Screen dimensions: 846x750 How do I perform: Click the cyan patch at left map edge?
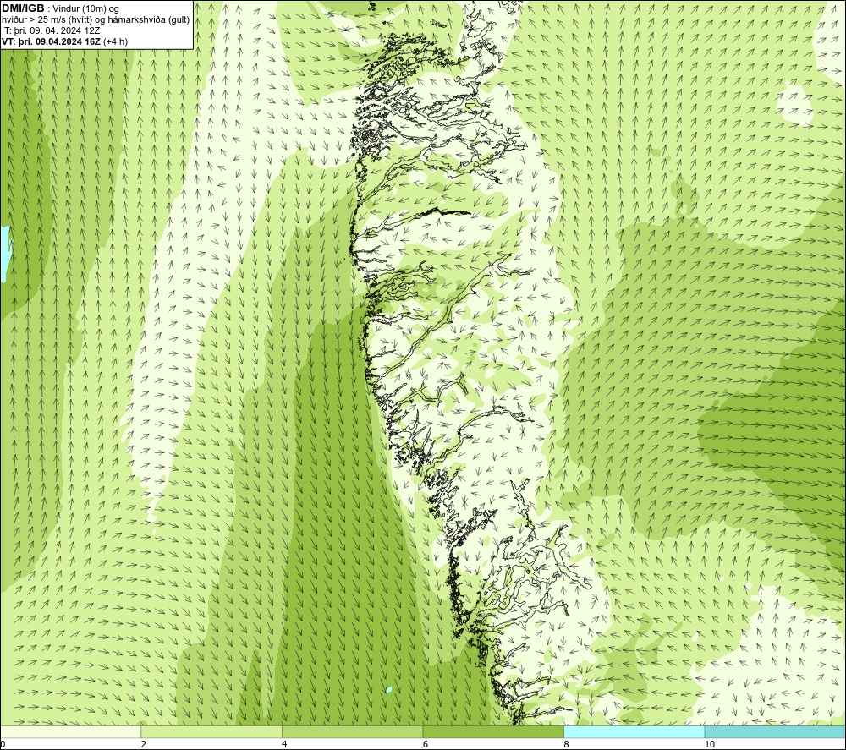click(x=5, y=254)
